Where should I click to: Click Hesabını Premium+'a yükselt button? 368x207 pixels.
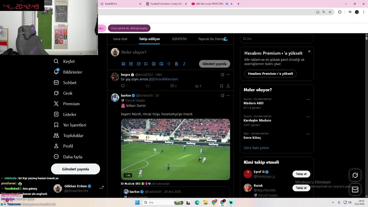click(x=270, y=74)
